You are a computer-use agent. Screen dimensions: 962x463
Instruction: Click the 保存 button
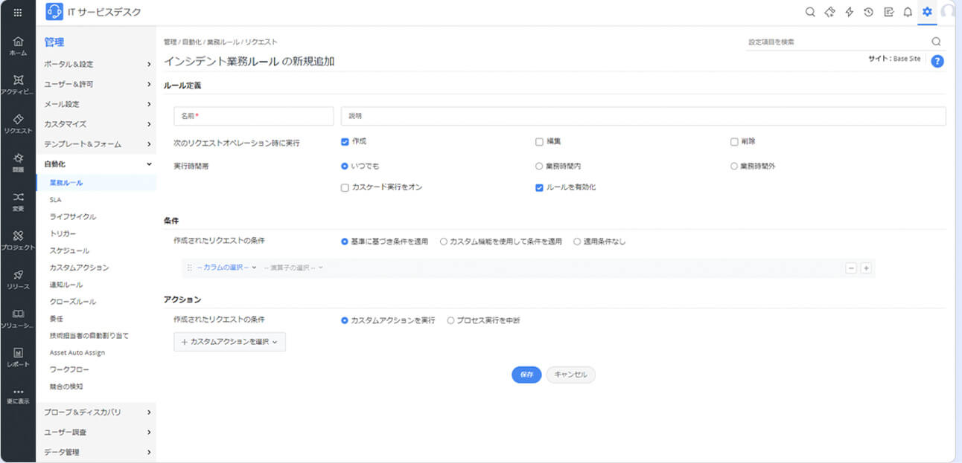click(526, 375)
